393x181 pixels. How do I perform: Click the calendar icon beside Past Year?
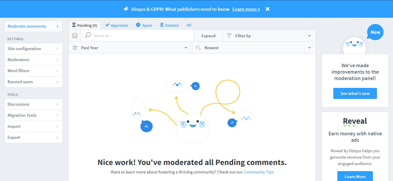[x=75, y=48]
